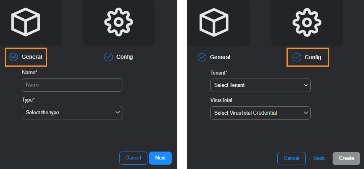Open the VirusTotal Credential dropdown
This screenshot has width=364, height=169.
(260, 113)
